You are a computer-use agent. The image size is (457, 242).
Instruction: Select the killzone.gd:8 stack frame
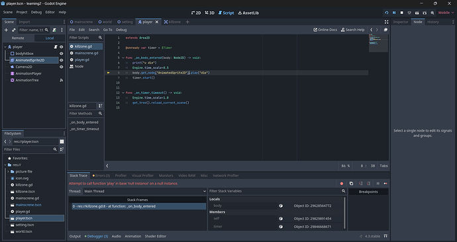(138, 206)
